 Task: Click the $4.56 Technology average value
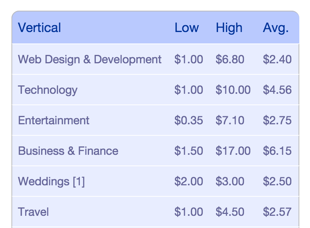click(277, 90)
